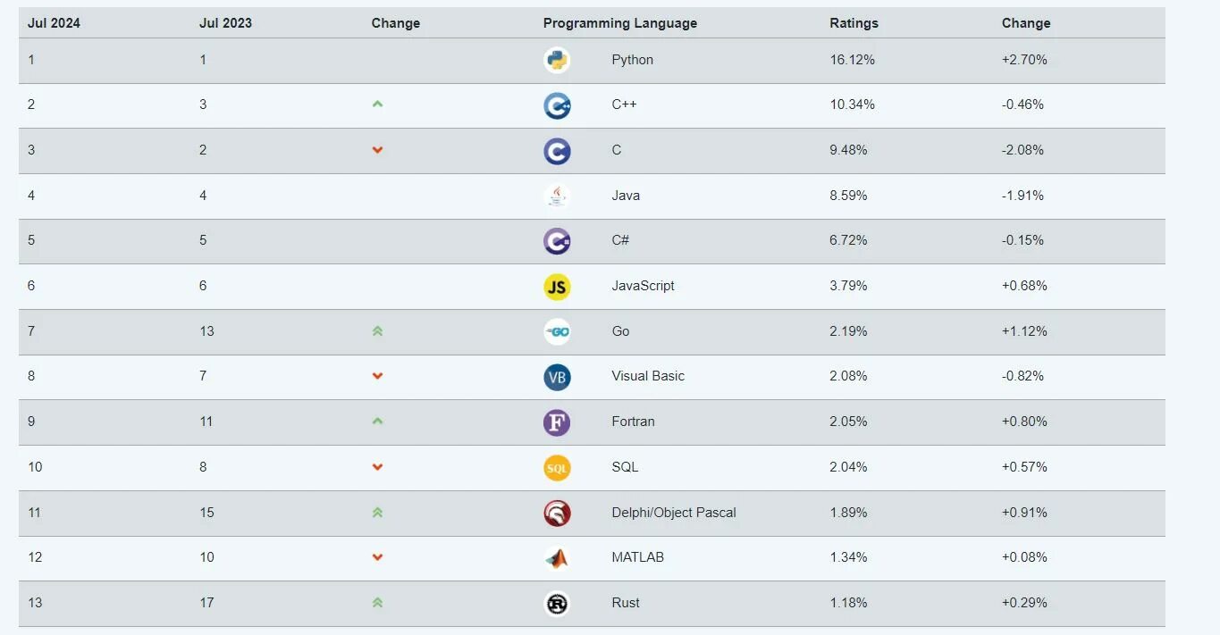Click the green up arrow in C++ row
Screen dimensions: 1220x635
click(x=377, y=104)
